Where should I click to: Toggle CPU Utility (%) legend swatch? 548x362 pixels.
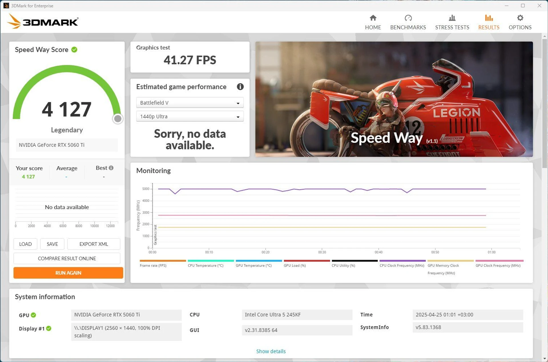[354, 261]
